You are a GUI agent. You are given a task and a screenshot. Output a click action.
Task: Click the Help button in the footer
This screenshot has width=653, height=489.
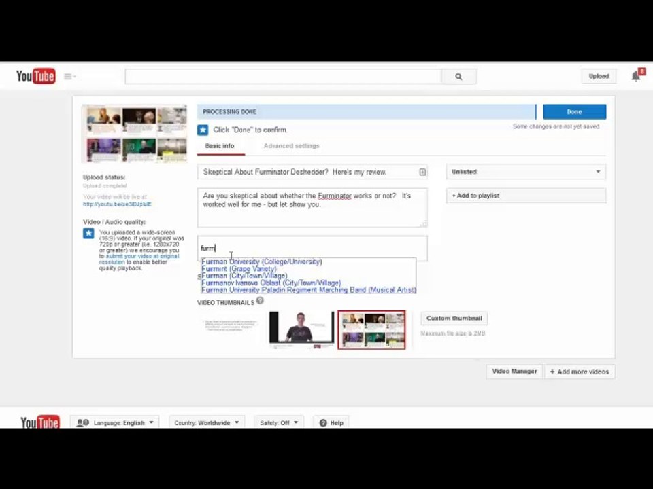(x=331, y=423)
